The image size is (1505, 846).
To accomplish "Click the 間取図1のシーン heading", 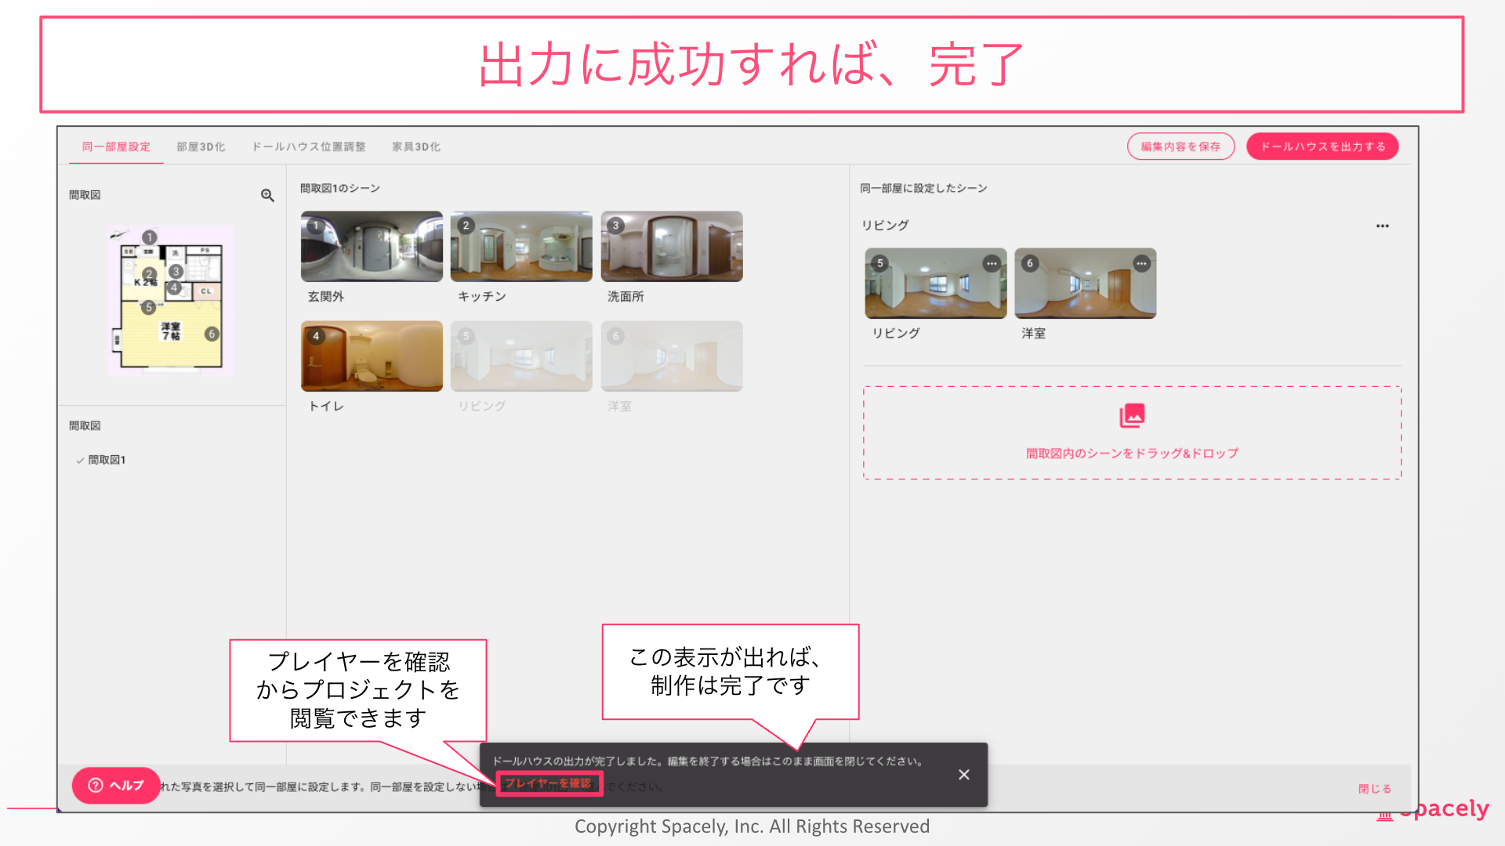I will (340, 188).
